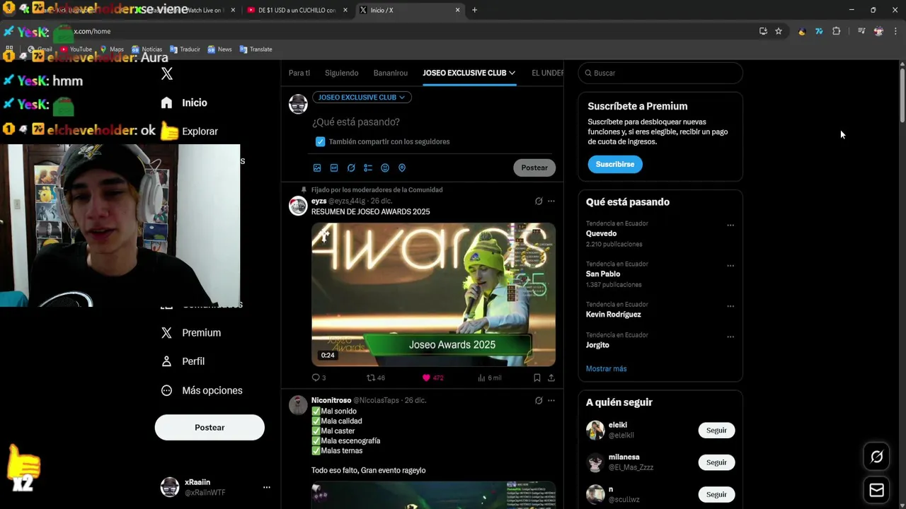Add poll icon in composer

point(368,168)
